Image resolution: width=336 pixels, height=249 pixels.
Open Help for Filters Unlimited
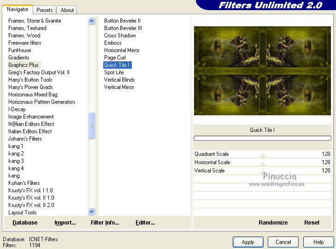pos(318,242)
